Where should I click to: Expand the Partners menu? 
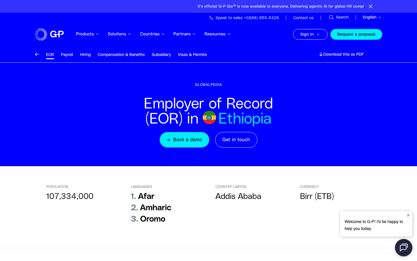[184, 34]
